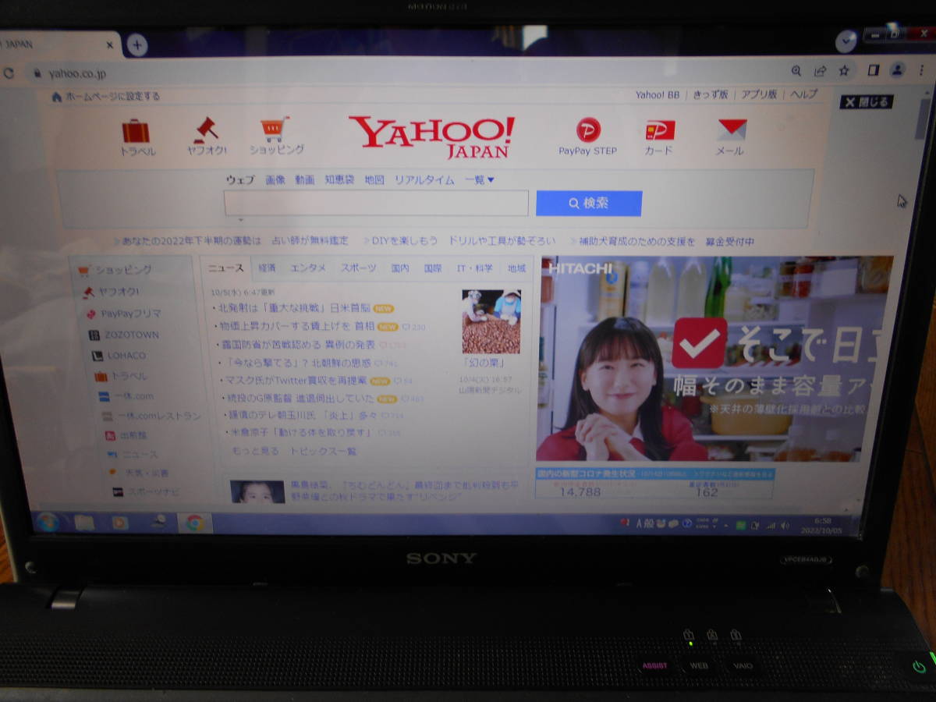Open headline マスク氏がTwitter買収を再提案
936x702 pixels.
click(x=296, y=381)
